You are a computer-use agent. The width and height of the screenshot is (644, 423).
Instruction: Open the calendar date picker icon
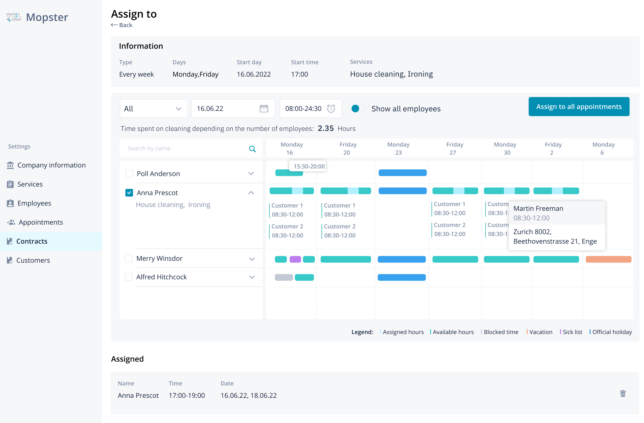tap(264, 108)
